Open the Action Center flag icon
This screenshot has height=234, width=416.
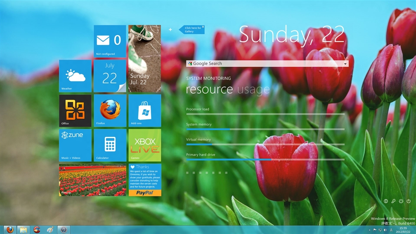click(x=375, y=230)
